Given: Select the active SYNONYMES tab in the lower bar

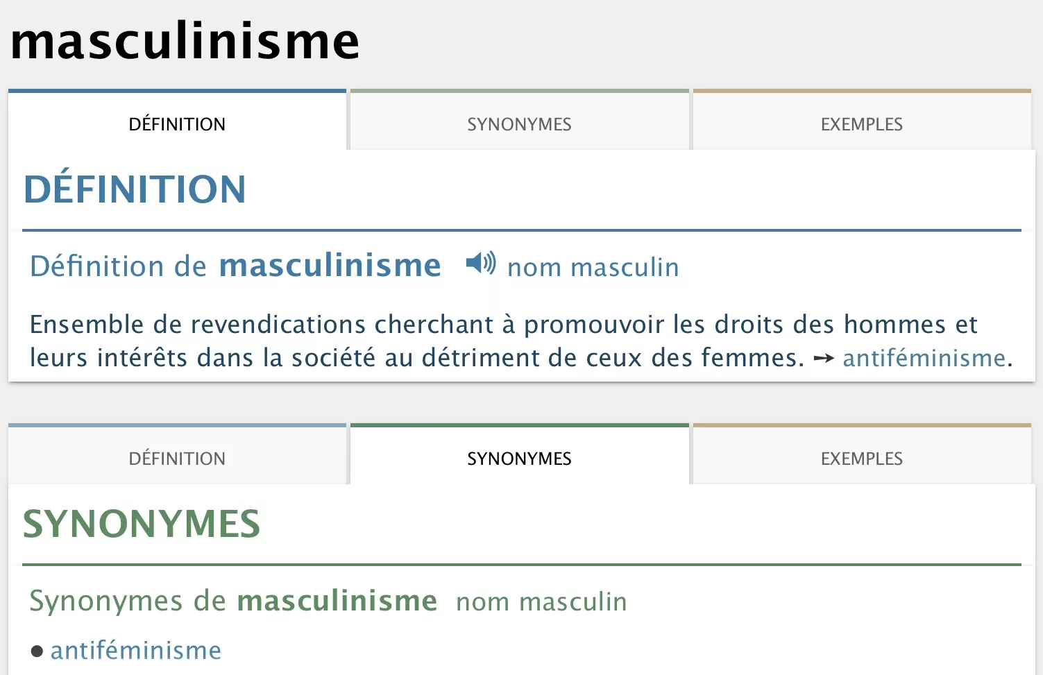Looking at the screenshot, I should pyautogui.click(x=519, y=459).
